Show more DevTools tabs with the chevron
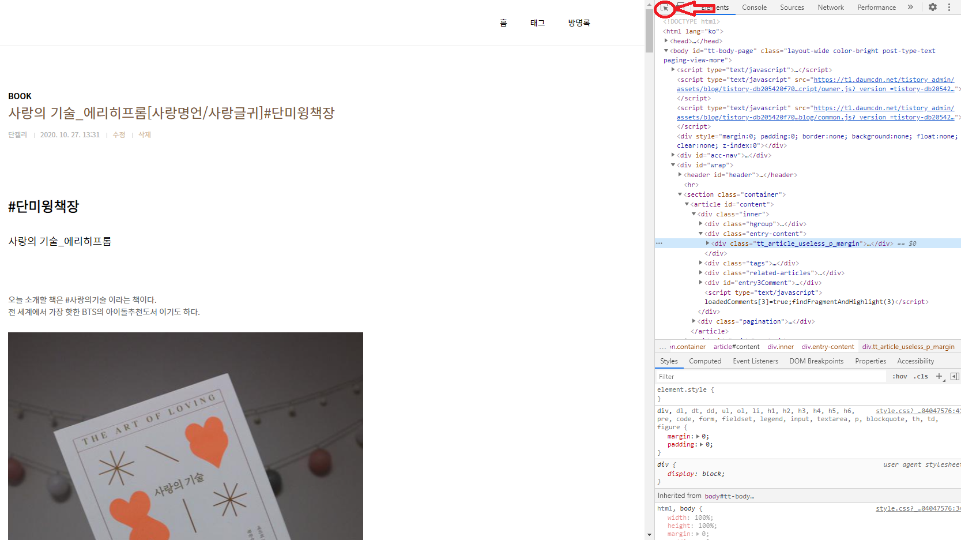 coord(910,7)
